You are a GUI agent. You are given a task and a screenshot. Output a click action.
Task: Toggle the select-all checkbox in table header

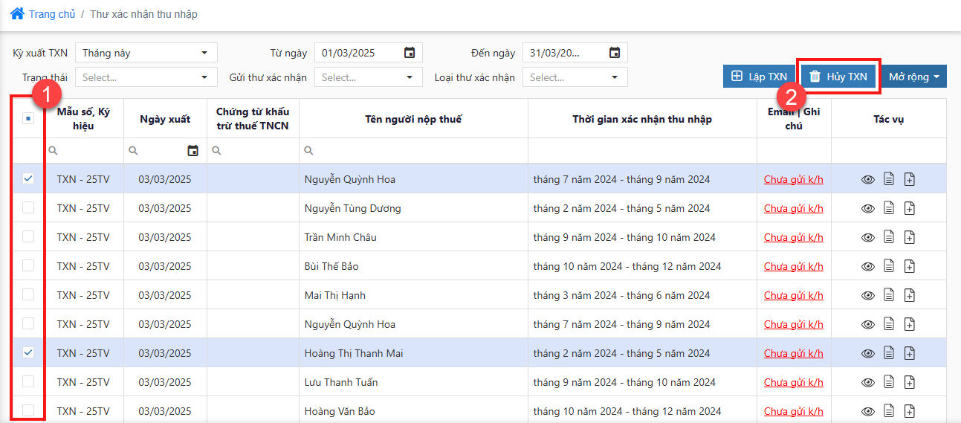pyautogui.click(x=28, y=118)
